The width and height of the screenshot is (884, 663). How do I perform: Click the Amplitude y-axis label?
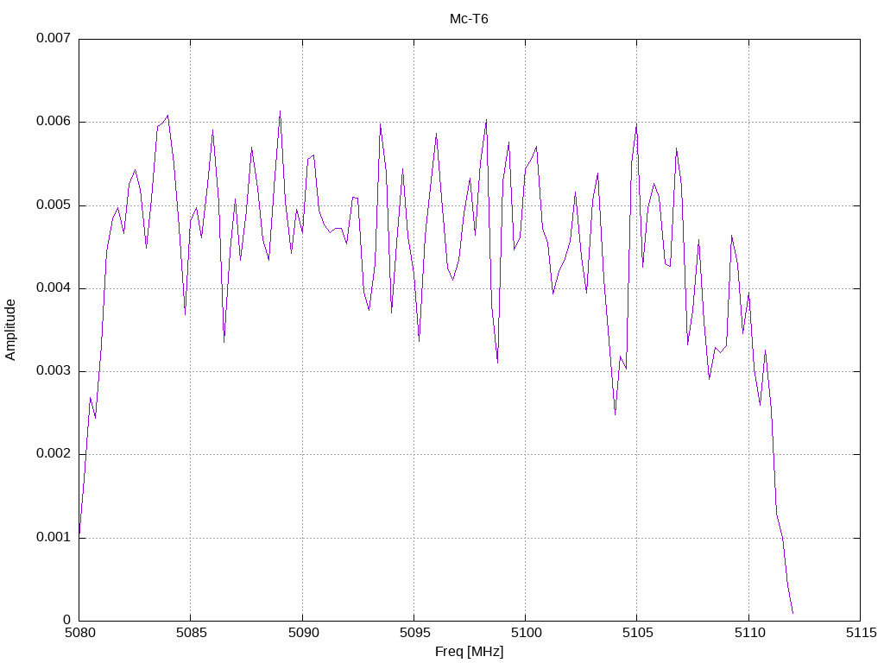pos(10,330)
